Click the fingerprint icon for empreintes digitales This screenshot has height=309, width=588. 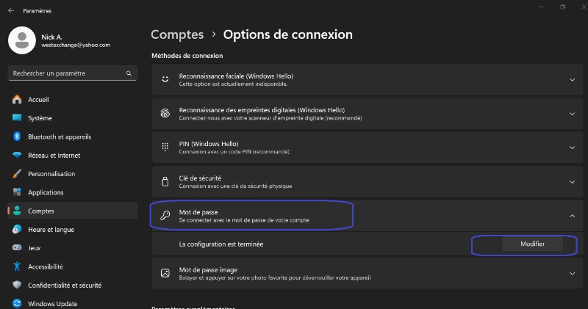[x=165, y=114]
